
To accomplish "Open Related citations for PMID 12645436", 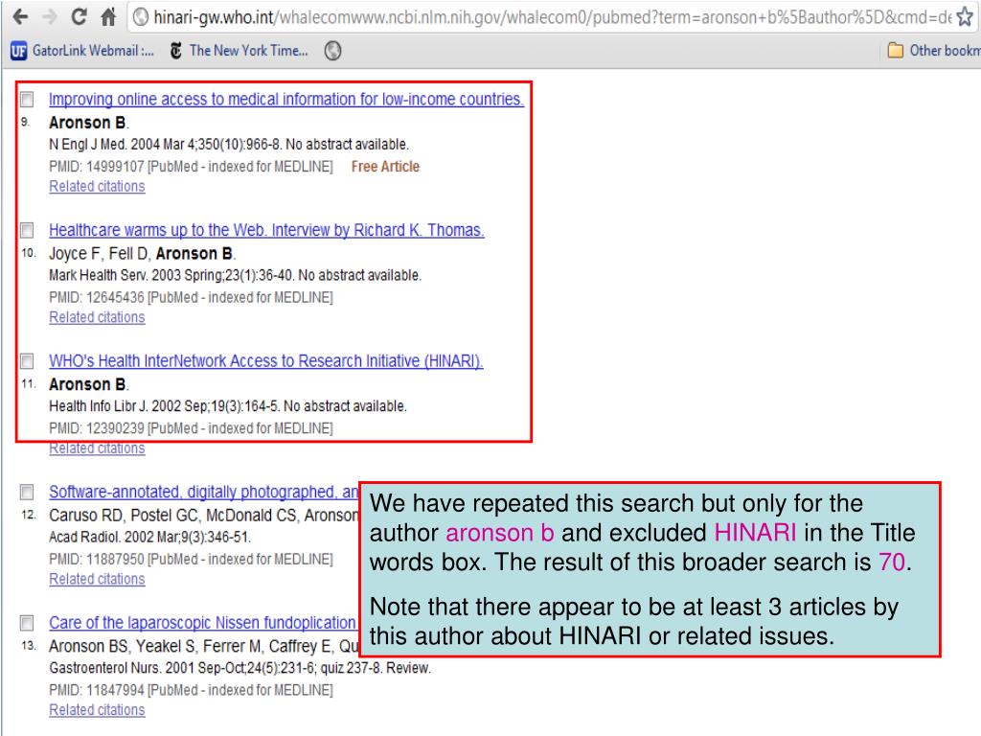I will tap(97, 317).
